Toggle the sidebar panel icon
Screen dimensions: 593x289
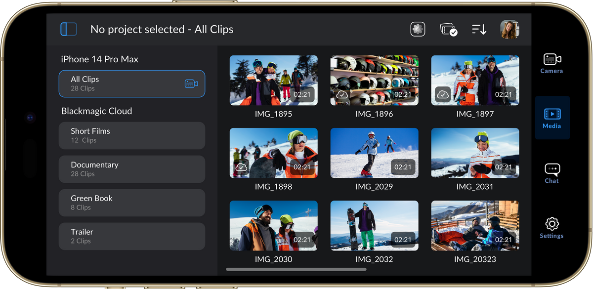pos(69,29)
